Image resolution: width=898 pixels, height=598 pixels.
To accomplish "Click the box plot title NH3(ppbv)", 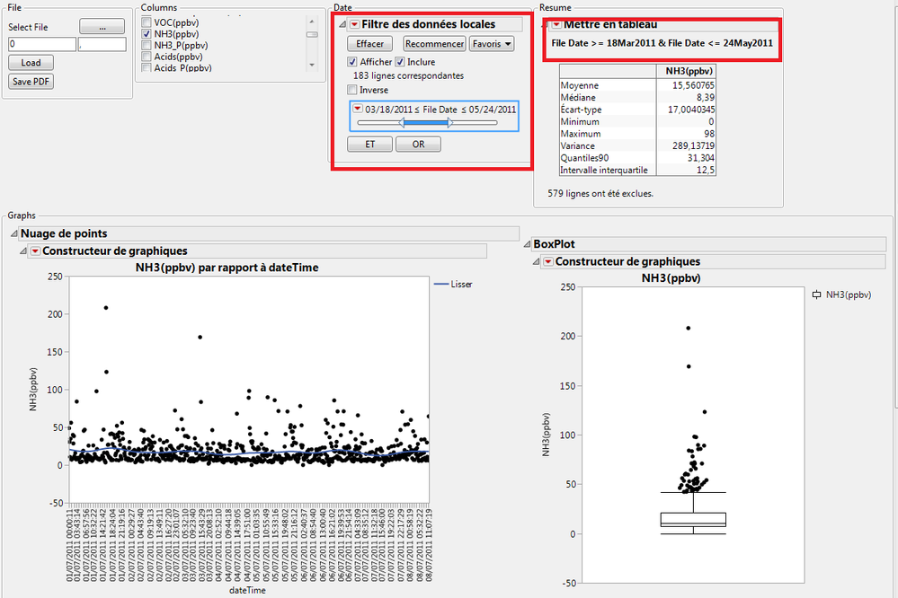I will click(671, 278).
